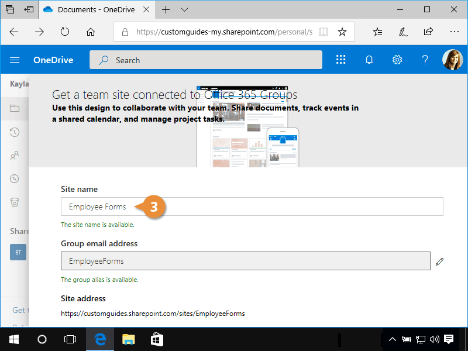Open Task View on taskbar
Screen dimensions: 468x351
point(70,339)
